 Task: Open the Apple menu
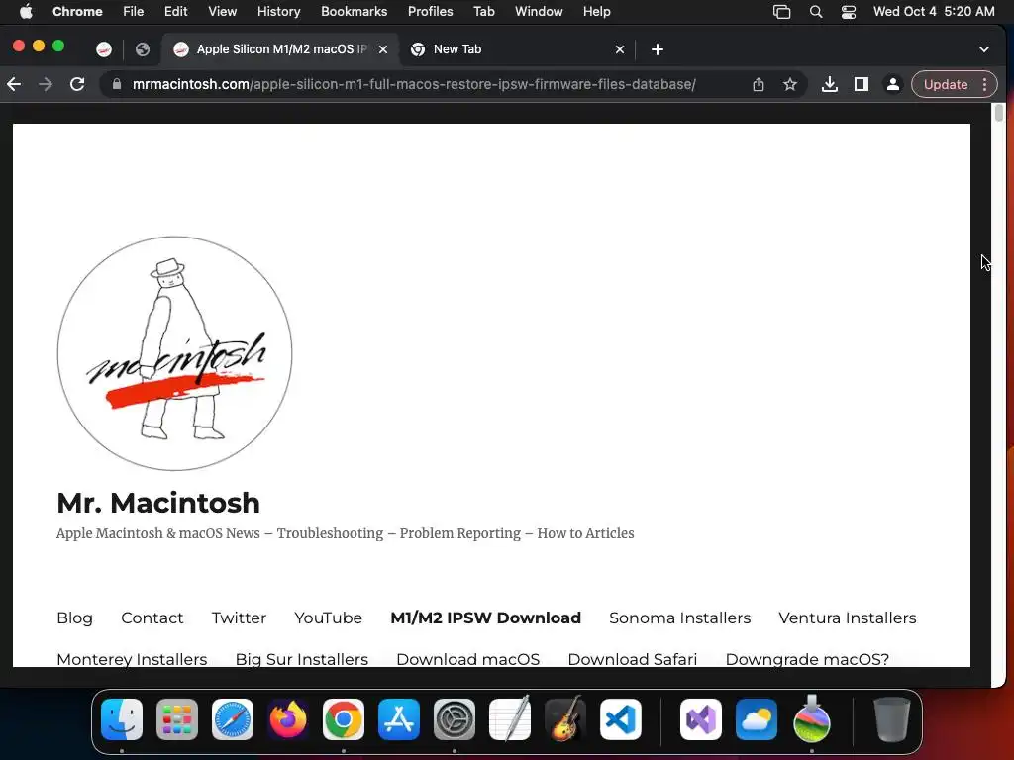[26, 11]
